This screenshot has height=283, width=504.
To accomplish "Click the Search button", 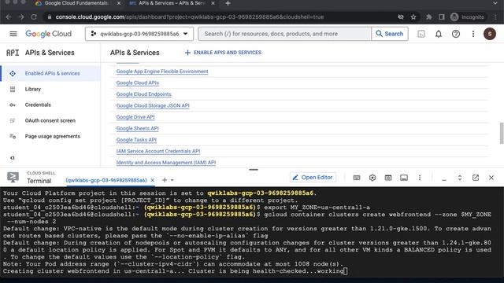I will (390, 34).
